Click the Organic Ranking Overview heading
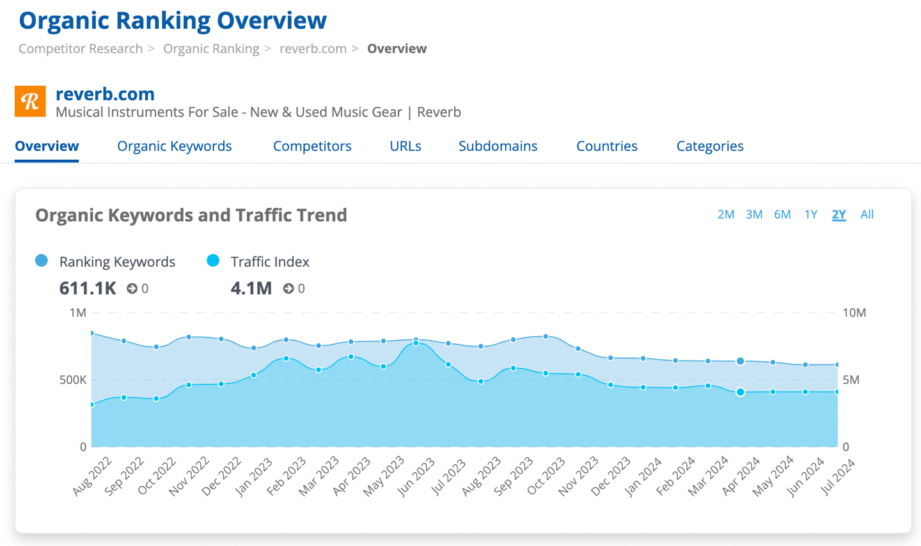Image resolution: width=921 pixels, height=546 pixels. click(x=173, y=20)
